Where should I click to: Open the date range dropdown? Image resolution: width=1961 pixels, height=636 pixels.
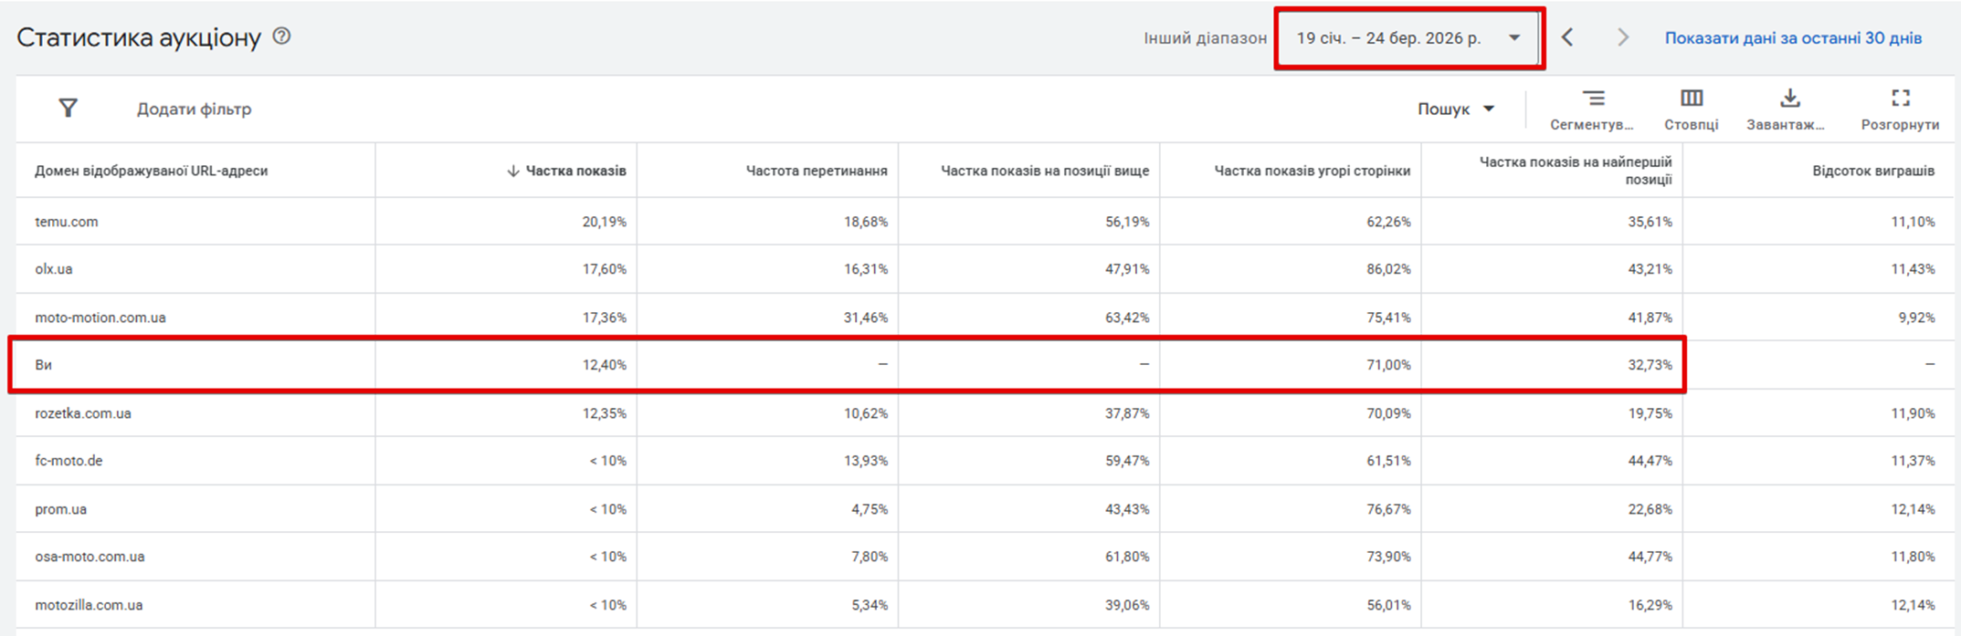pyautogui.click(x=1408, y=38)
